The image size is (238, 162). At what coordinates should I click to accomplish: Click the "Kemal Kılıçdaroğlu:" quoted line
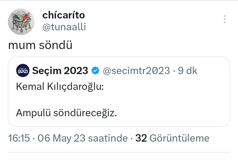point(60,87)
